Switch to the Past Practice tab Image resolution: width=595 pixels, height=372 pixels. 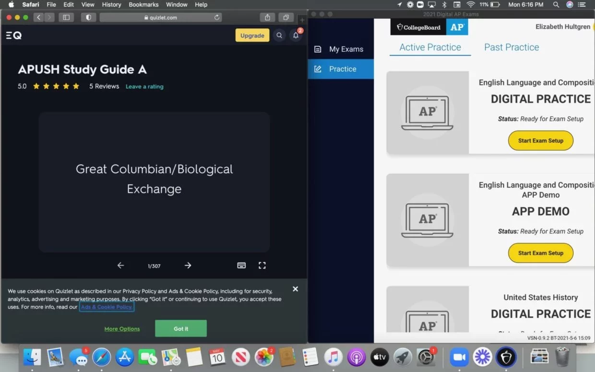[512, 47]
